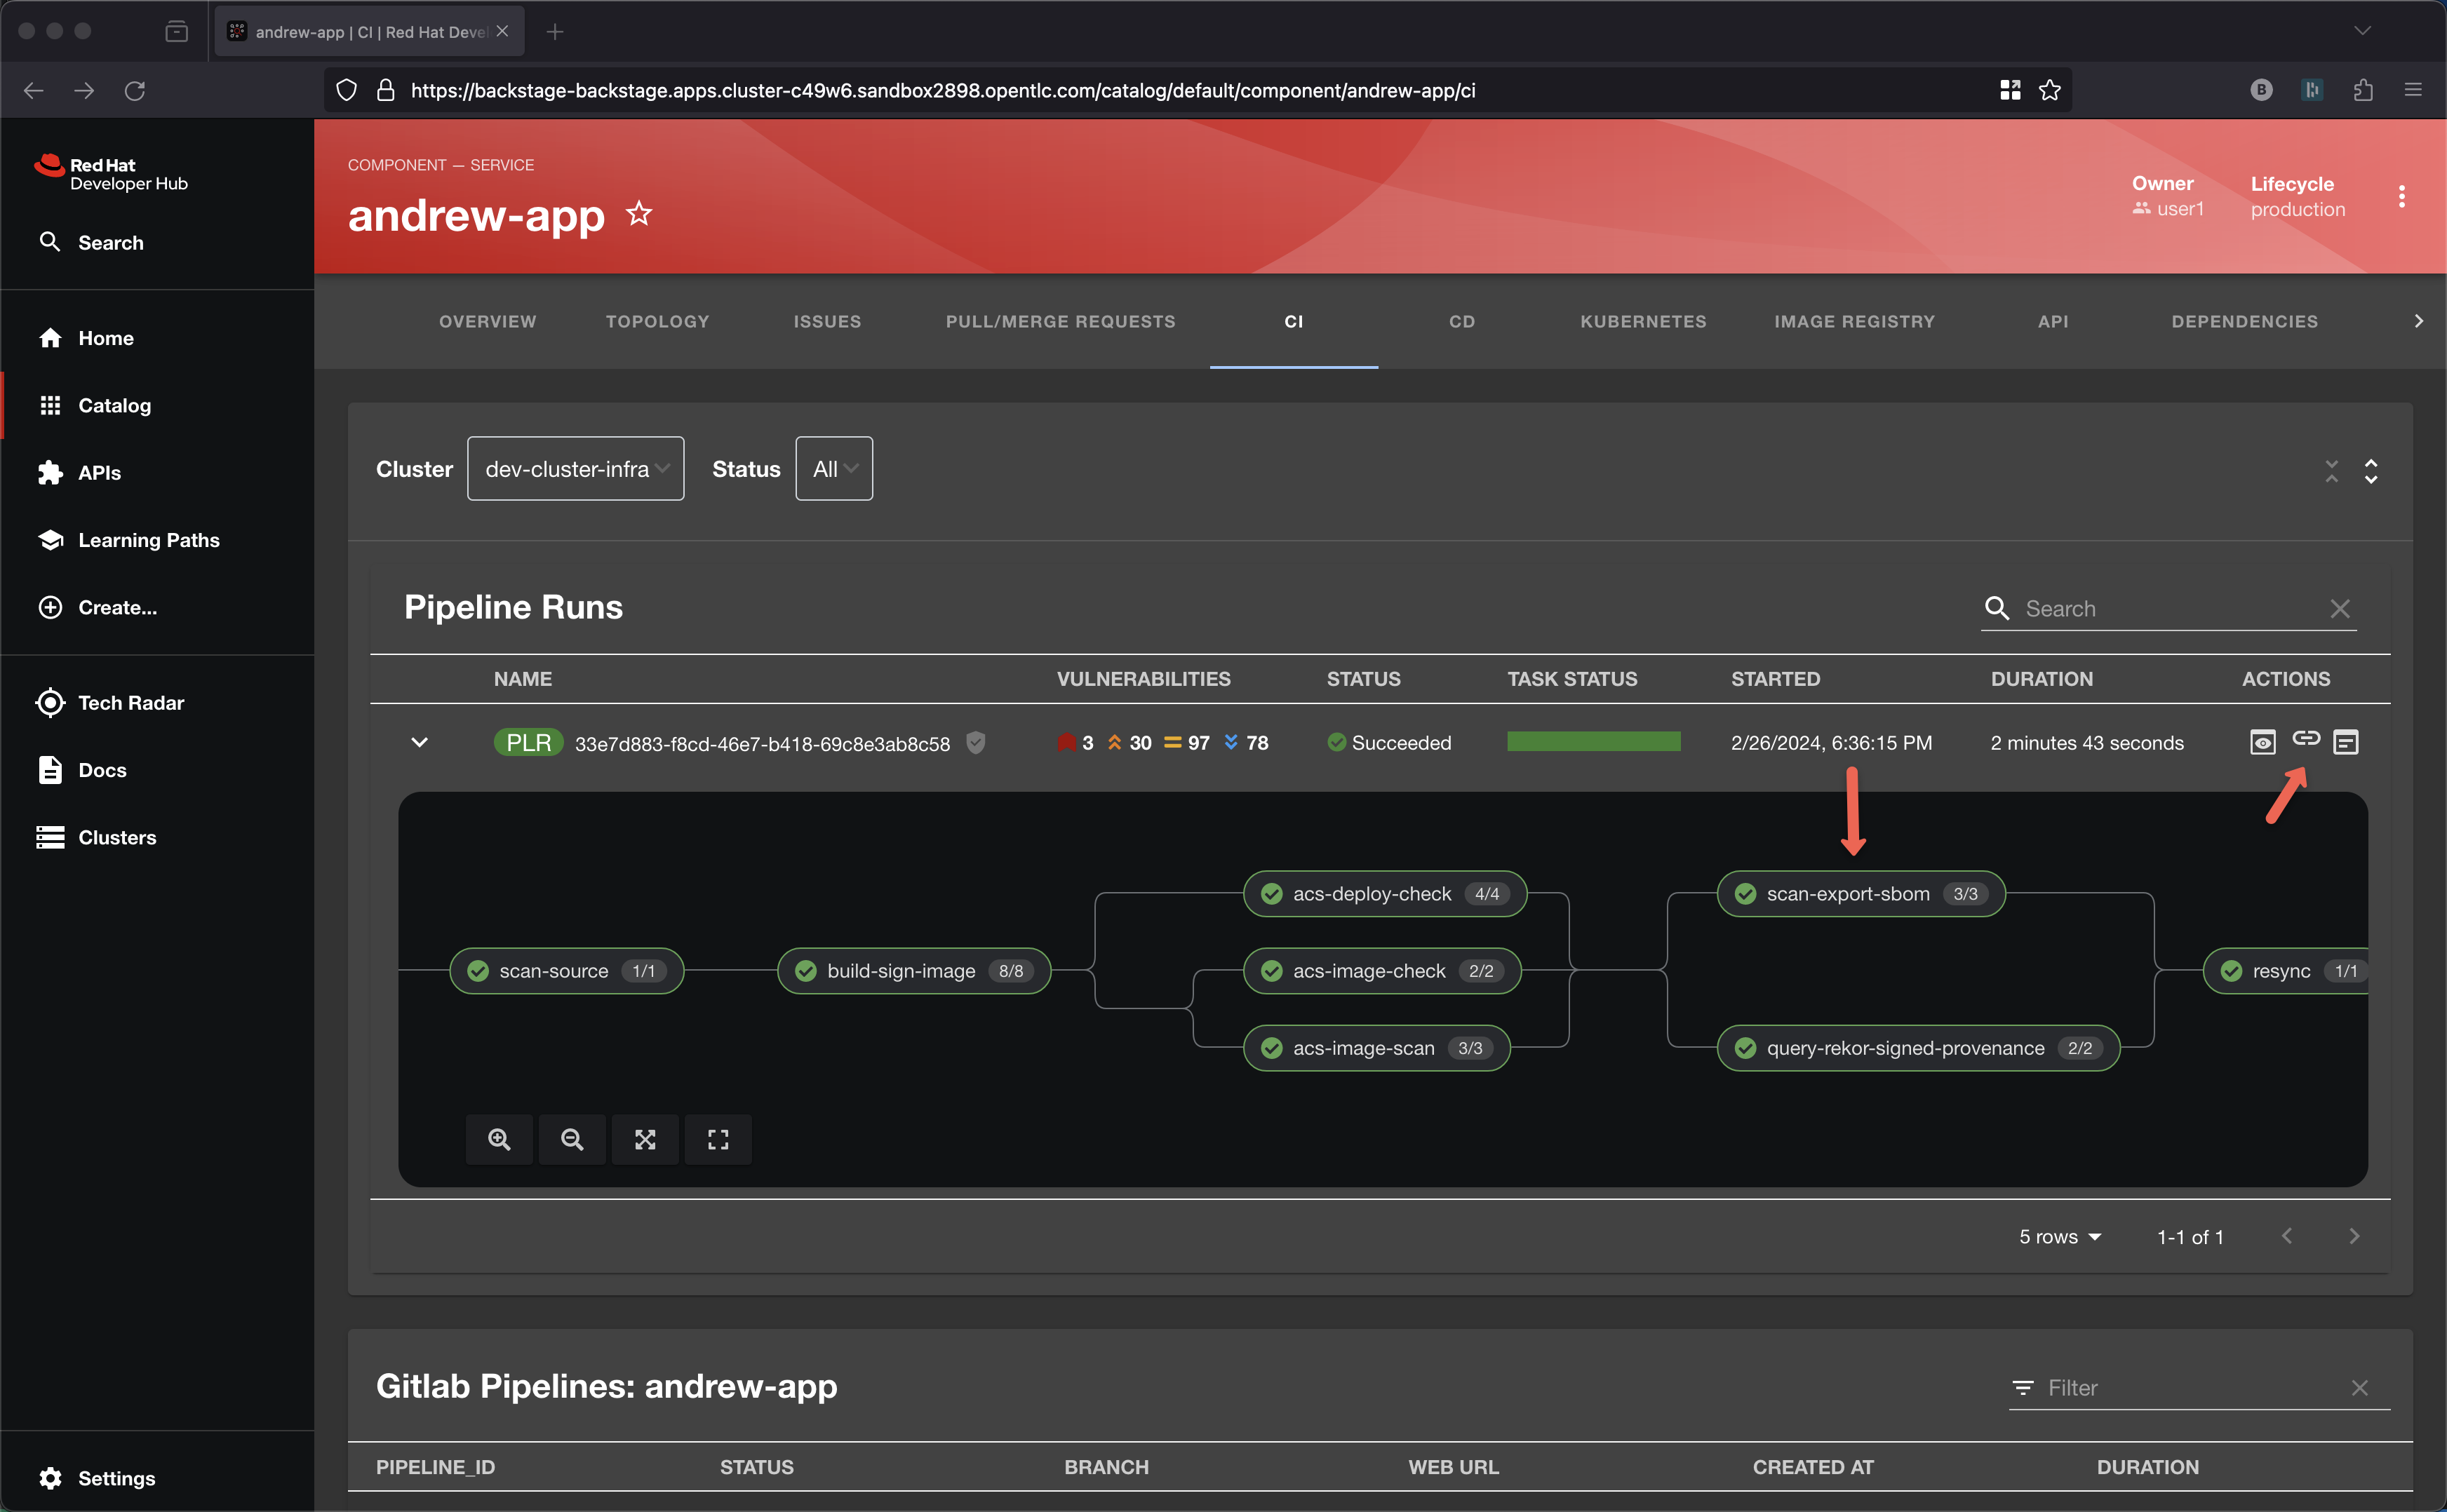Screen dimensions: 2447x1512
Task: Open the pipeline run logs icon
Action: [2345, 742]
